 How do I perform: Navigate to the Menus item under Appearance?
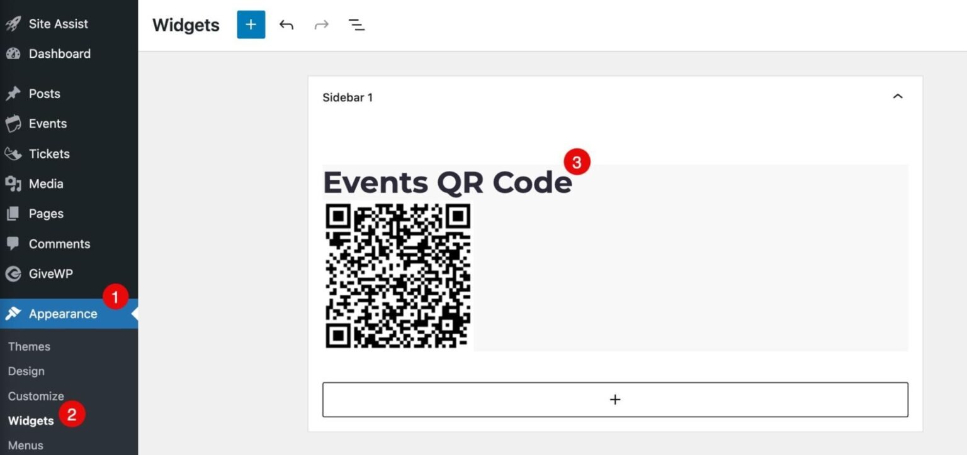pos(26,445)
